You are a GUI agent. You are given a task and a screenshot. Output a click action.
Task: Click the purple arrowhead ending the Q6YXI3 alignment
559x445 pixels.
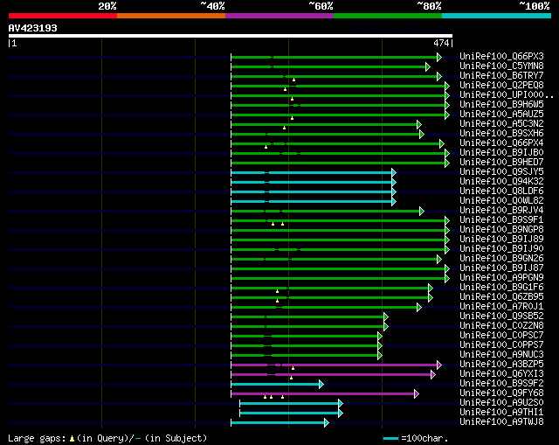(433, 375)
